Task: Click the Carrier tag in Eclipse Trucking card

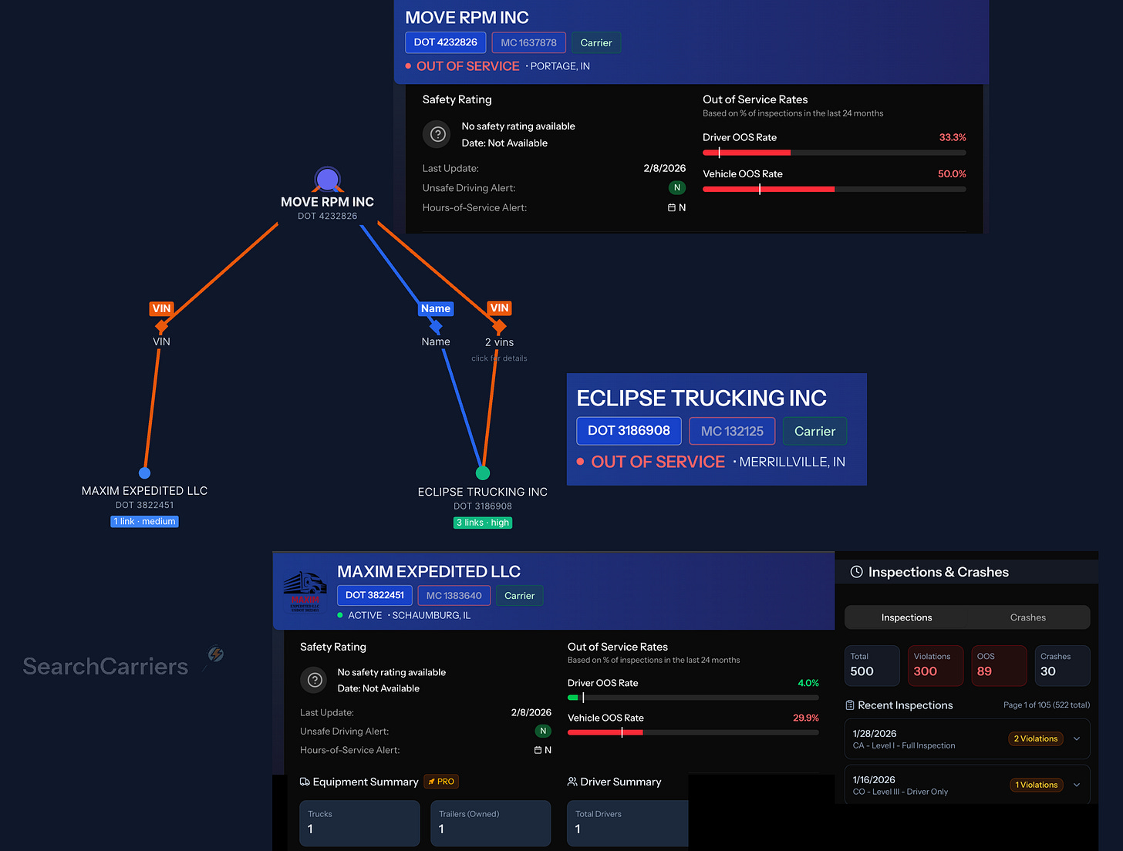Action: pyautogui.click(x=815, y=431)
